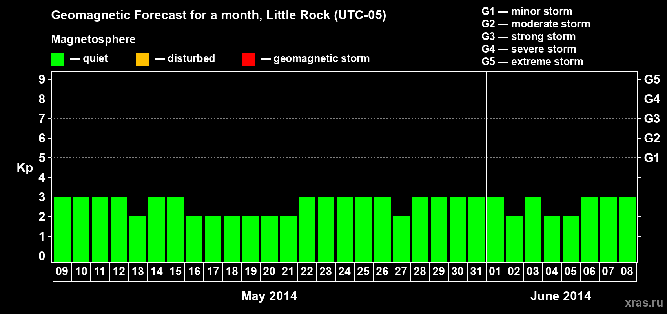The image size is (667, 314).
Task: Click the date label 31
Action: coord(476,272)
